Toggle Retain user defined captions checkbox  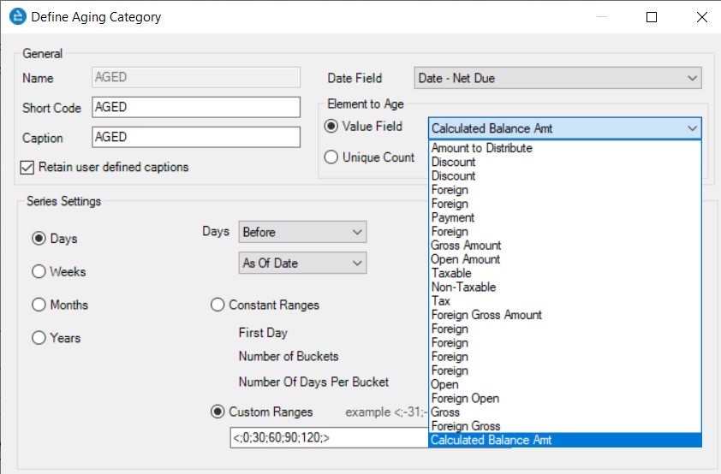[27, 167]
